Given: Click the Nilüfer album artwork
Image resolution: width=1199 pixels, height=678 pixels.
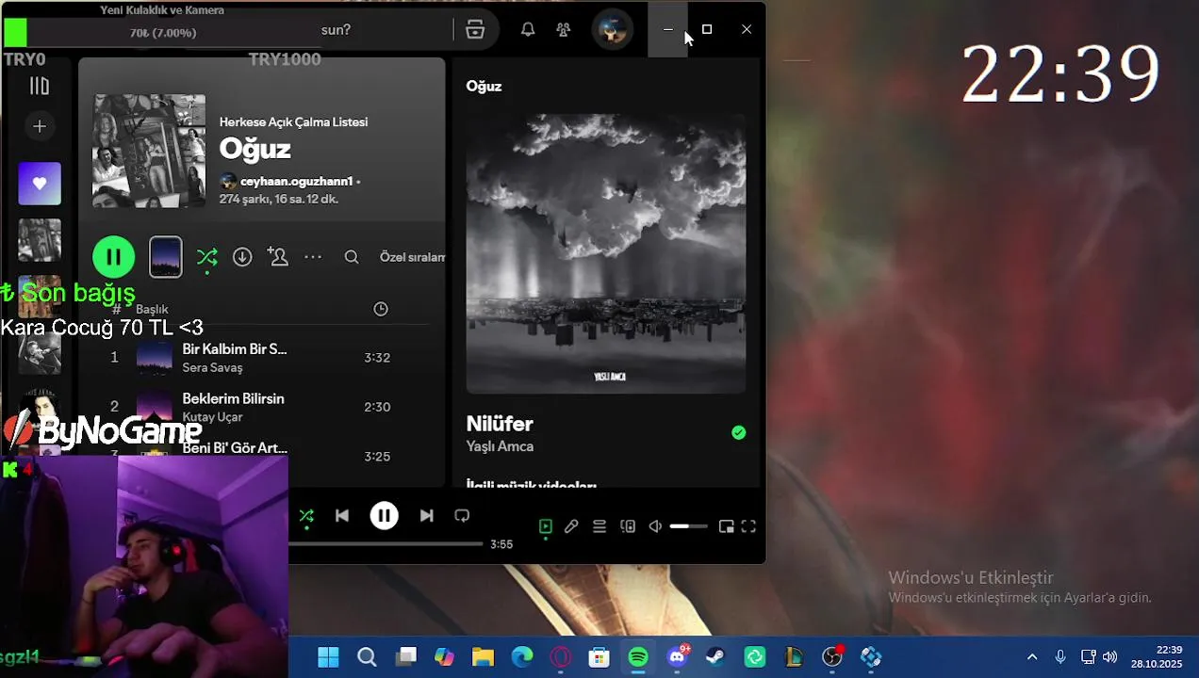Looking at the screenshot, I should click(x=606, y=253).
